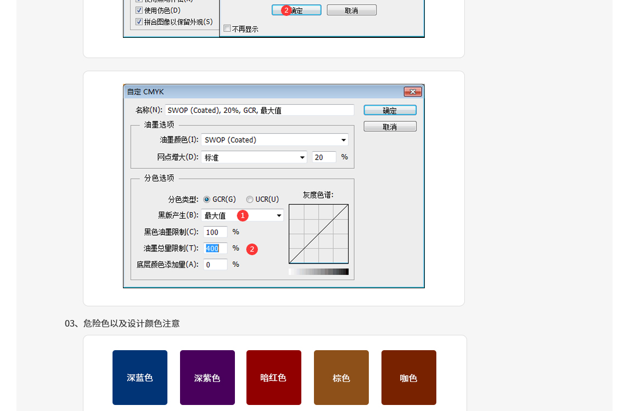The height and width of the screenshot is (411, 629).
Task: Edit the 底层颜色添加量 value of 0
Action: click(215, 264)
